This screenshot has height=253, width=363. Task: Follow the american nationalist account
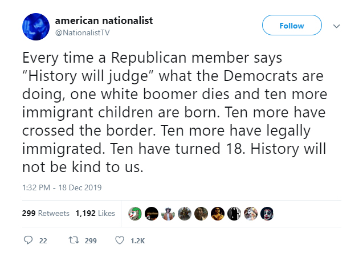[x=292, y=26]
